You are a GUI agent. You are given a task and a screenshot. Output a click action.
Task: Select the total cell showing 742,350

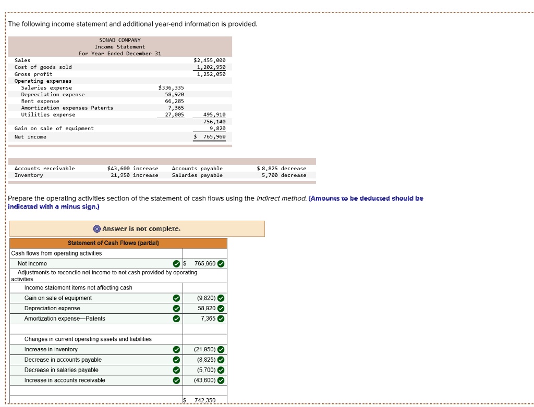pos(204,400)
